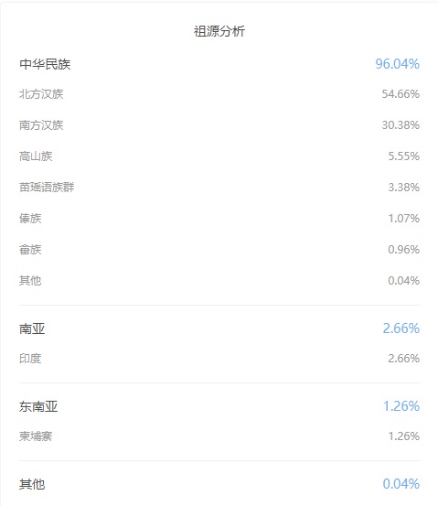Click the 54.66% value
Image resolution: width=438 pixels, height=506 pixels.
click(401, 94)
